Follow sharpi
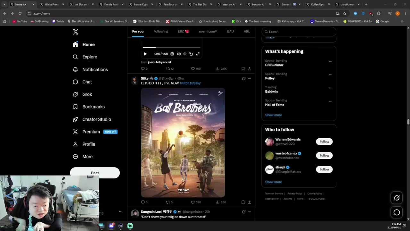Screen dimensions: 410x231 (x=324, y=169)
